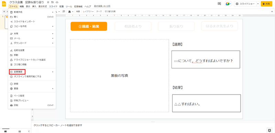Start the スライドショー presentation
This screenshot has width=275, height=133.
[x=245, y=4]
